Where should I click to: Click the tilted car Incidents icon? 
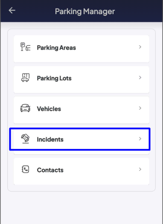[25, 139]
